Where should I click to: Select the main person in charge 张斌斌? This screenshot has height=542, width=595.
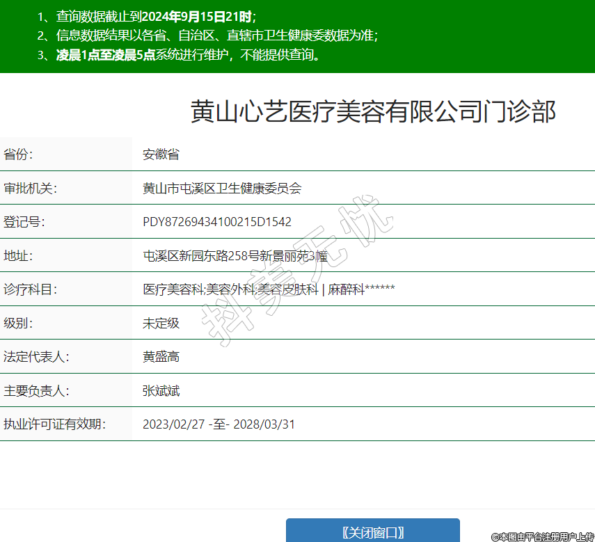point(161,391)
